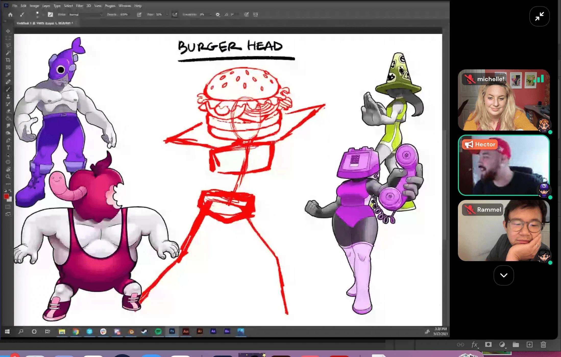Open the Smoothing value dropdown arrow
This screenshot has height=357, width=561.
pos(210,15)
